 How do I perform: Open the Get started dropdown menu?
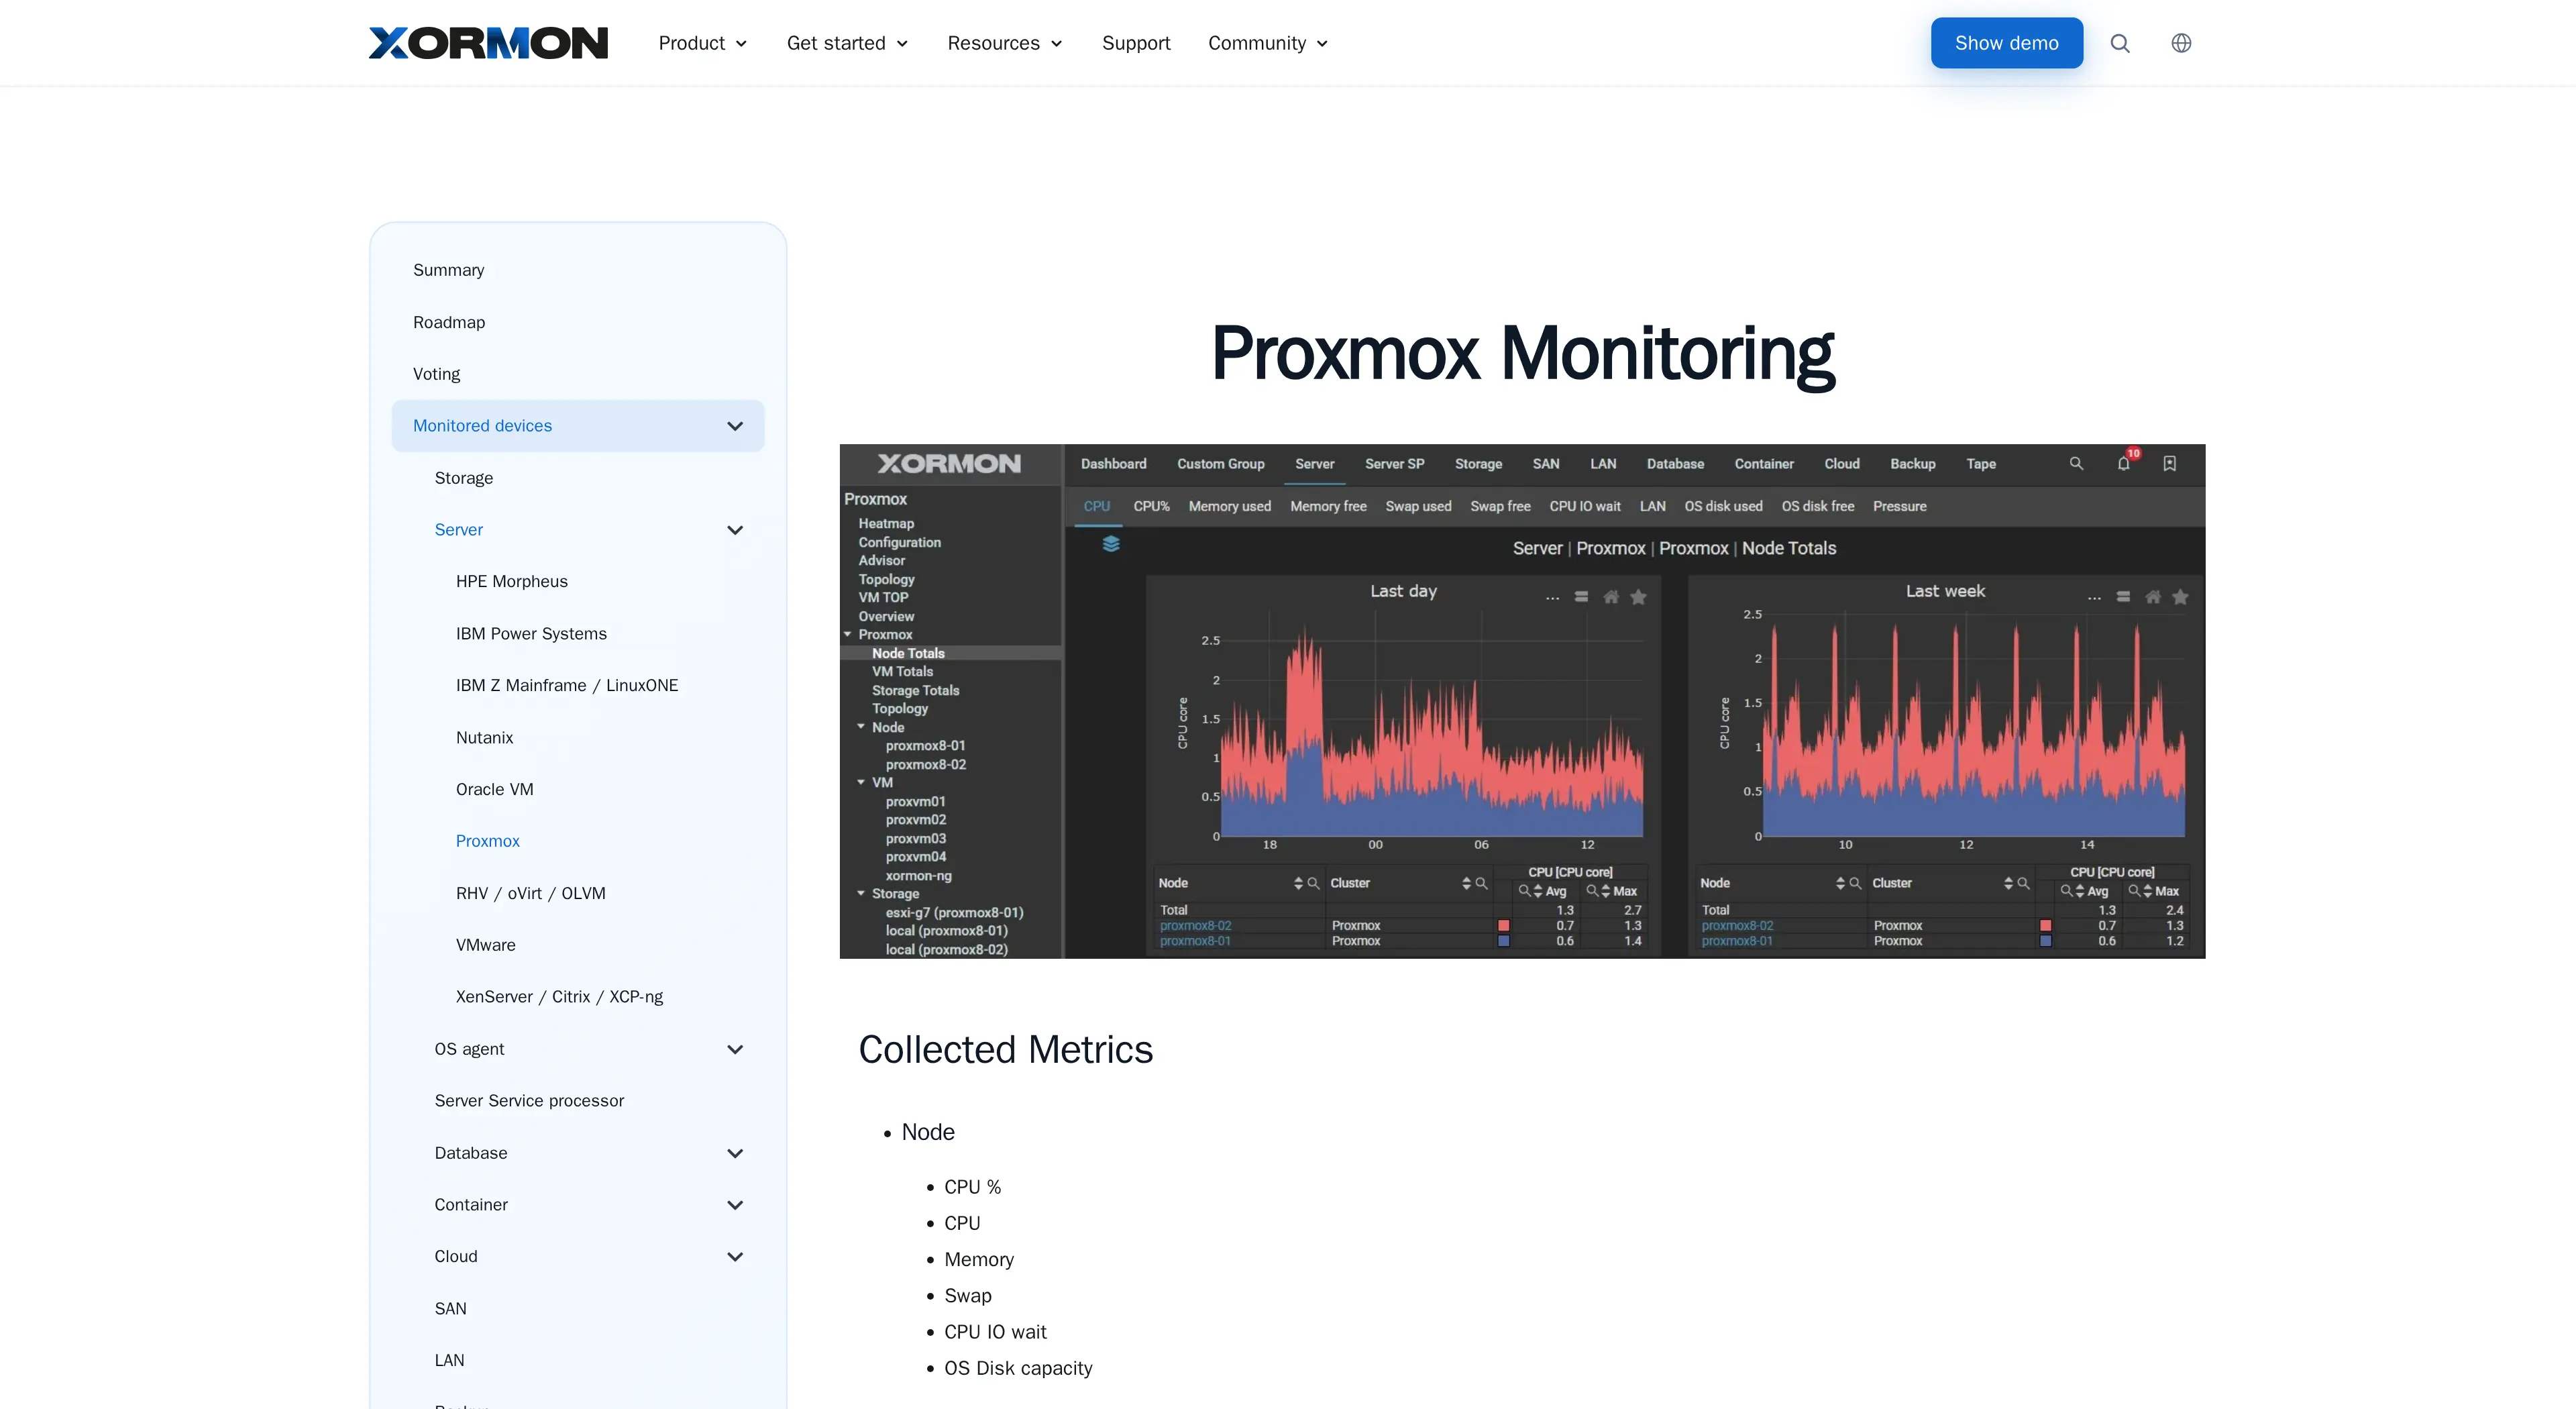click(847, 43)
